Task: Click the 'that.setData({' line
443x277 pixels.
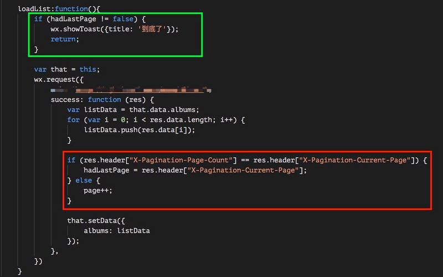Action: [x=96, y=220]
